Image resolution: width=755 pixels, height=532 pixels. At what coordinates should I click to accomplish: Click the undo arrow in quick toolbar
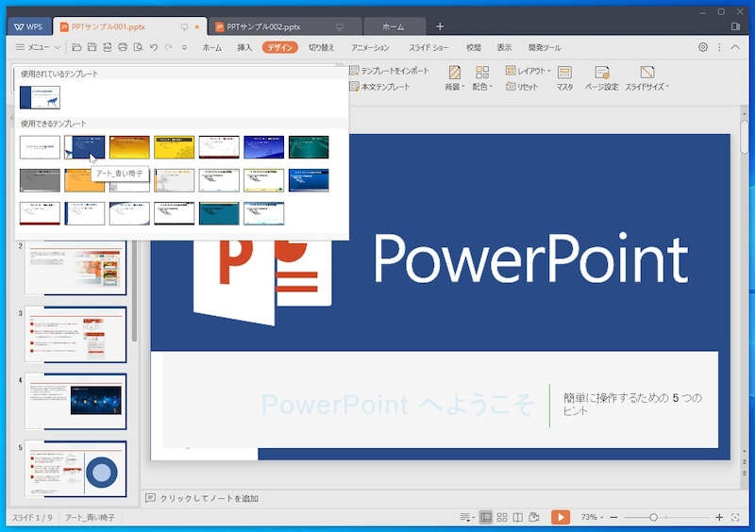pyautogui.click(x=154, y=47)
